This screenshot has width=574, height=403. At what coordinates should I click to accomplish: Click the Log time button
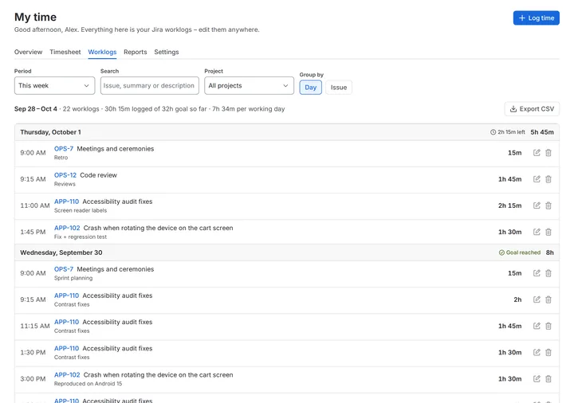(x=537, y=18)
